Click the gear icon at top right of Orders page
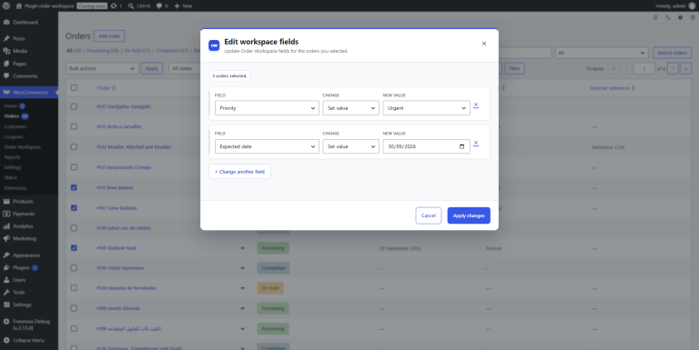The image size is (699, 350). click(680, 18)
